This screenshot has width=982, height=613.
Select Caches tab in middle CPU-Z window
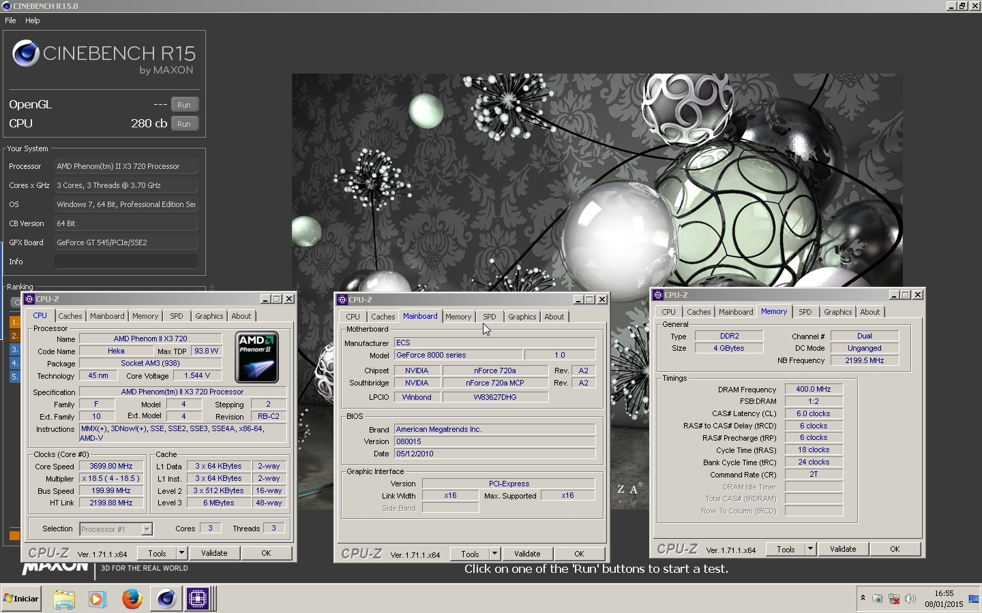tap(383, 317)
